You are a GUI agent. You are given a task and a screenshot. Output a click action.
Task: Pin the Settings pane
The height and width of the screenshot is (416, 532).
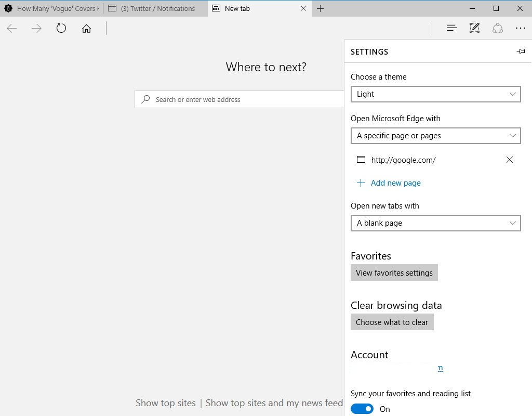pyautogui.click(x=521, y=51)
